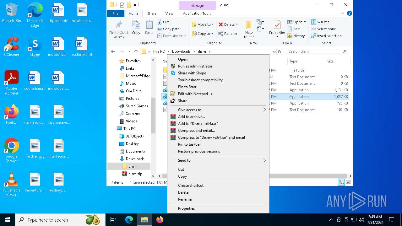The width and height of the screenshot is (402, 226).
Task: Select Documents in navigation pane
Action: click(x=135, y=151)
